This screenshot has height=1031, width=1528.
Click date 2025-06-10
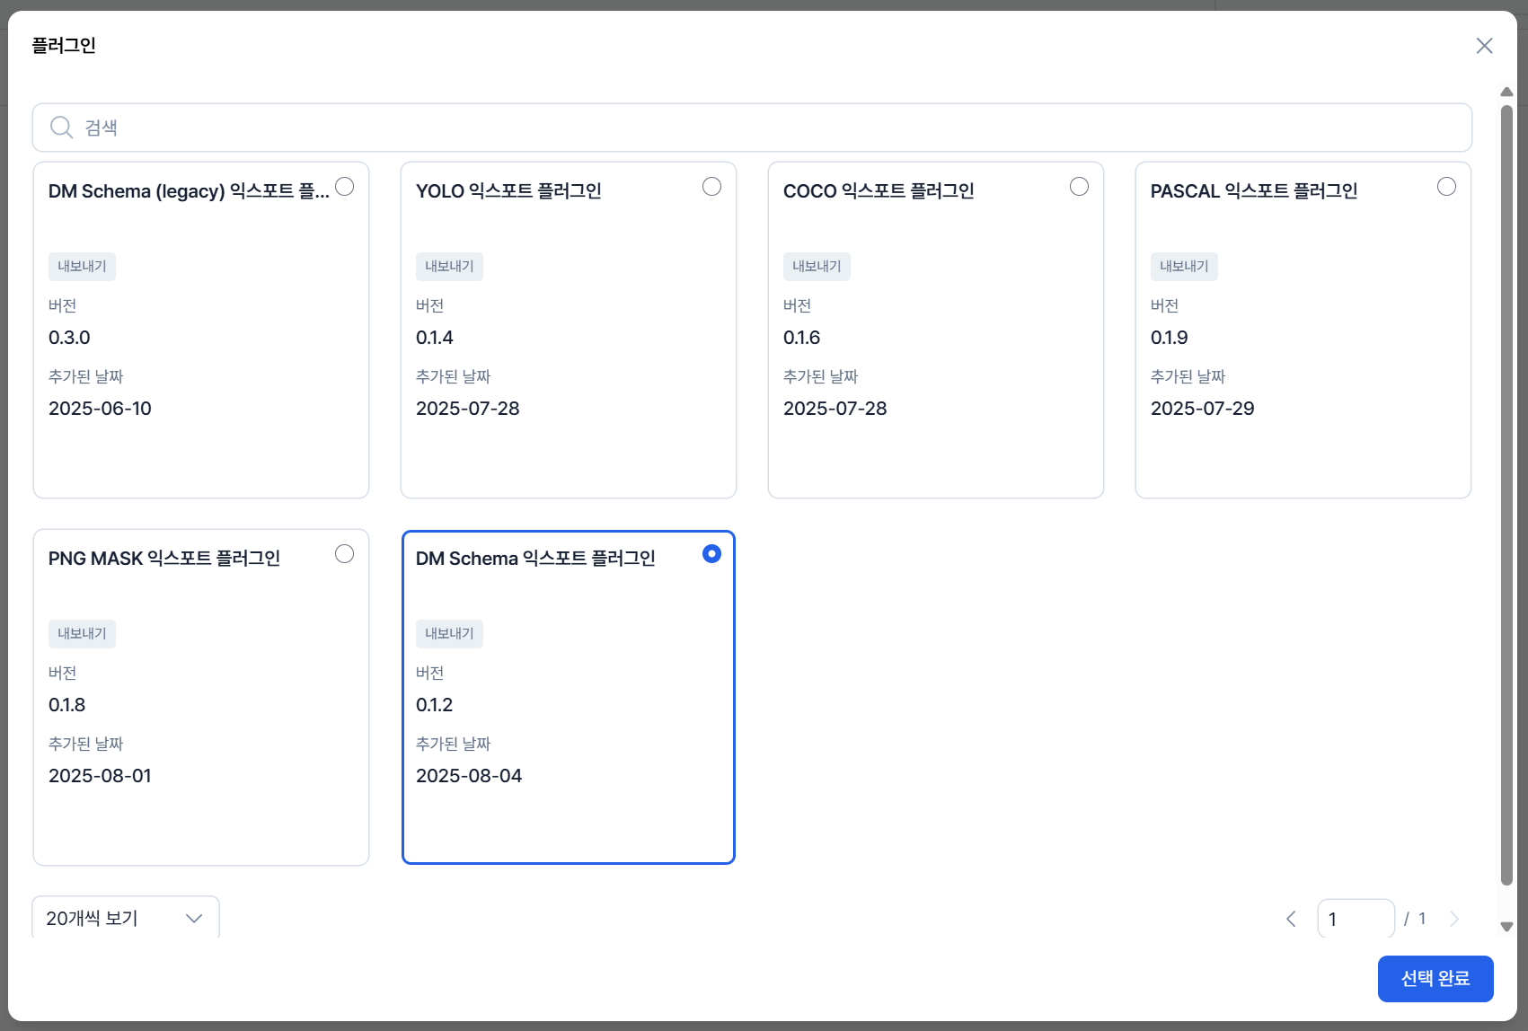100,409
